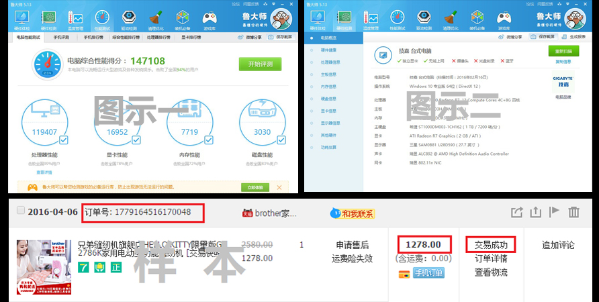Open 硬件体检 in the hardware overview window

tap(318, 20)
